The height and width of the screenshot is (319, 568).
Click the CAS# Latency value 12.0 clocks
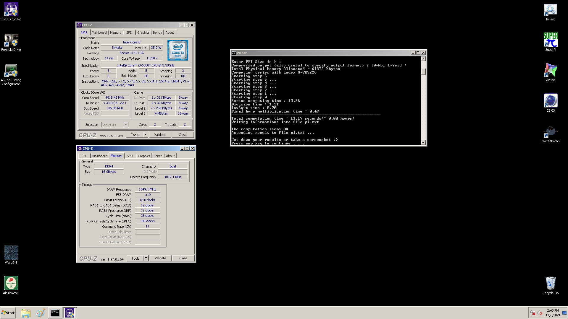pos(147,200)
